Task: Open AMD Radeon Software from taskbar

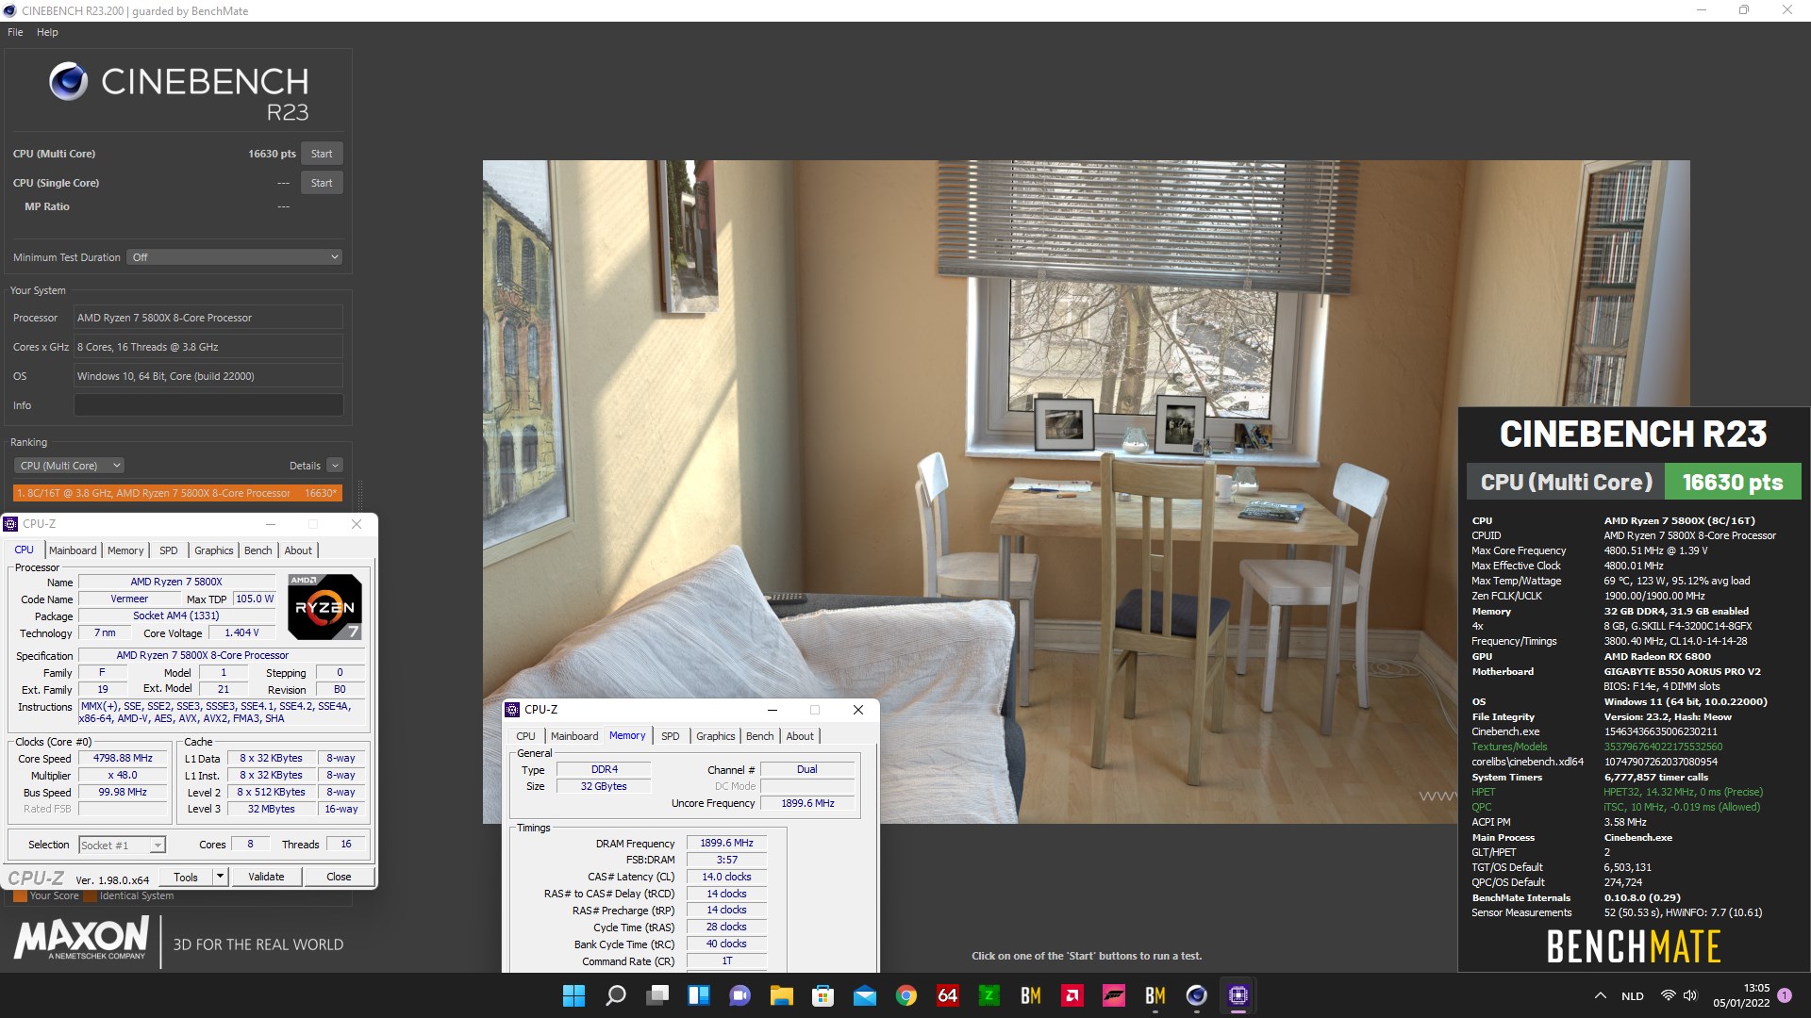Action: (1072, 995)
